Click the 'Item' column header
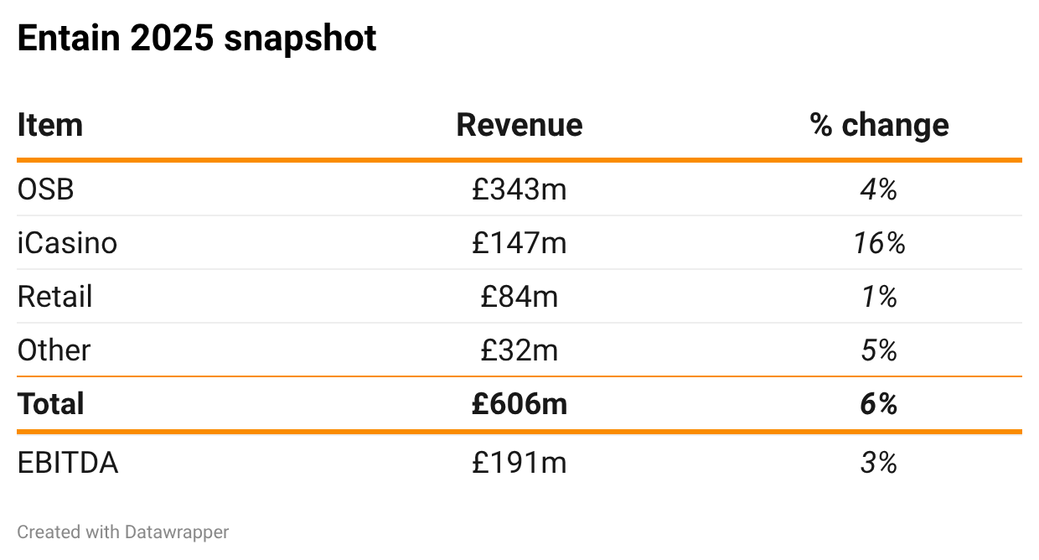The width and height of the screenshot is (1039, 560). point(50,125)
